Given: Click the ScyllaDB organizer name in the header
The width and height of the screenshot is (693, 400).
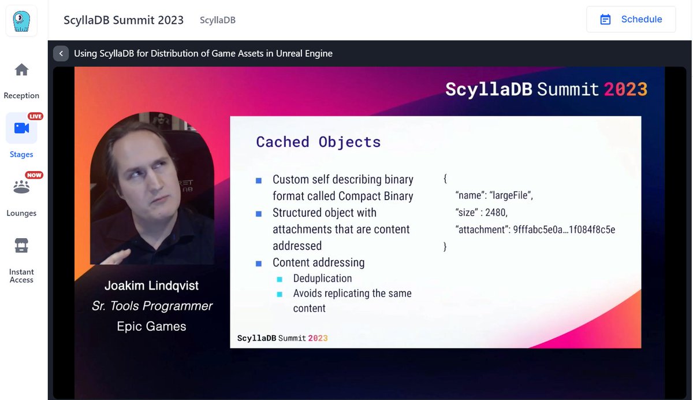Looking at the screenshot, I should pos(218,20).
